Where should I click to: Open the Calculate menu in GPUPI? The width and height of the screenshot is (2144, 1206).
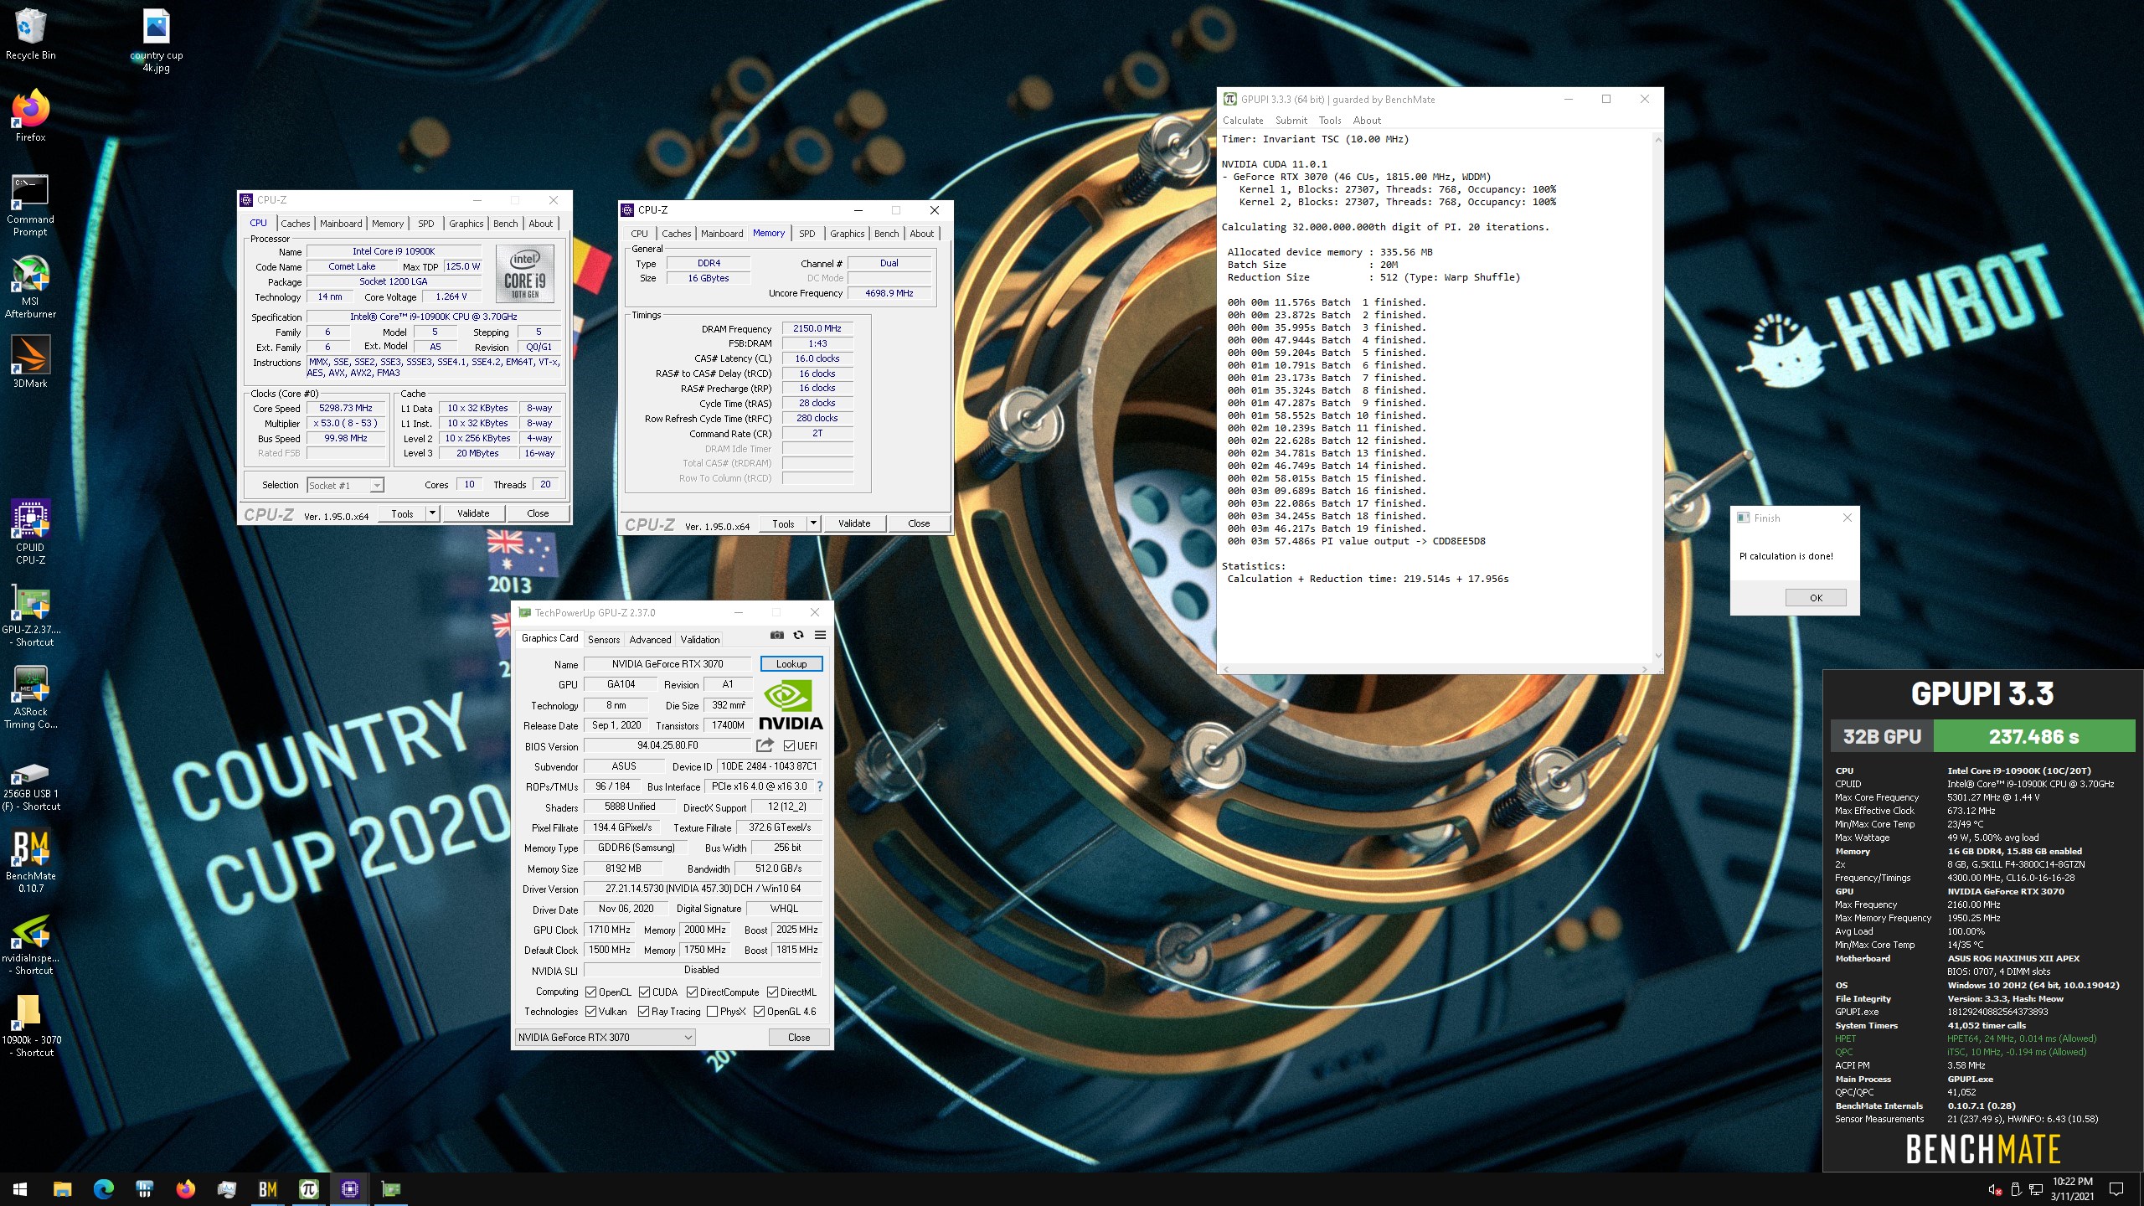(1243, 120)
